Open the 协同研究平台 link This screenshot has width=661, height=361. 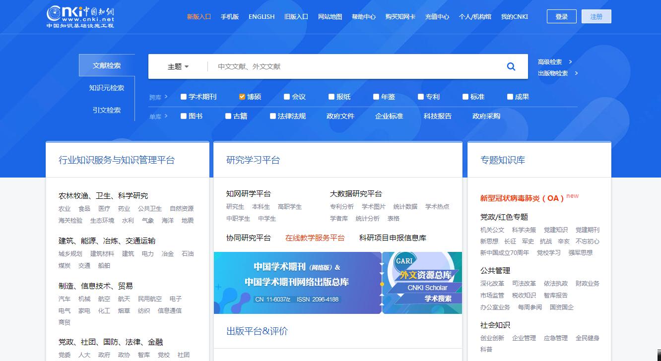(249, 238)
